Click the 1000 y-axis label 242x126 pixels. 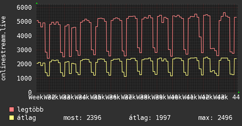click(24, 78)
